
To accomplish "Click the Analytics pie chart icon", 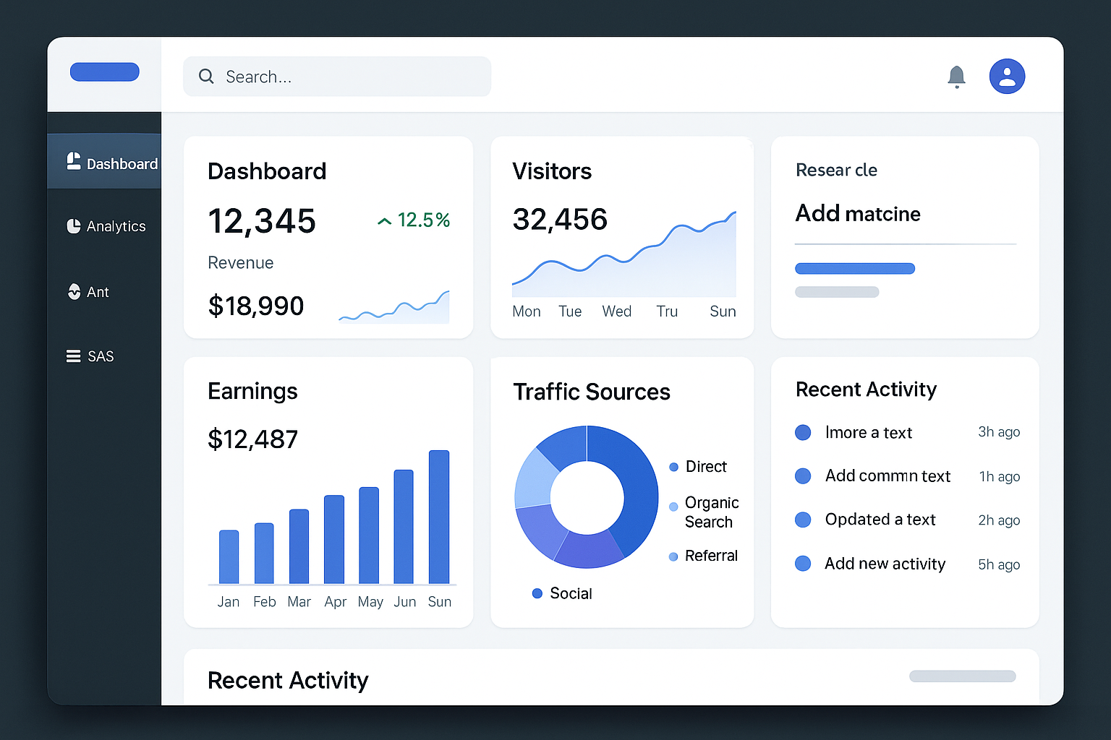I will 74,226.
